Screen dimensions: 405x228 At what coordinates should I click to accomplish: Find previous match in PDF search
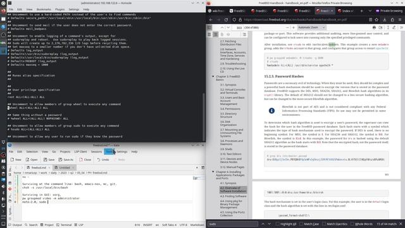[263, 224]
